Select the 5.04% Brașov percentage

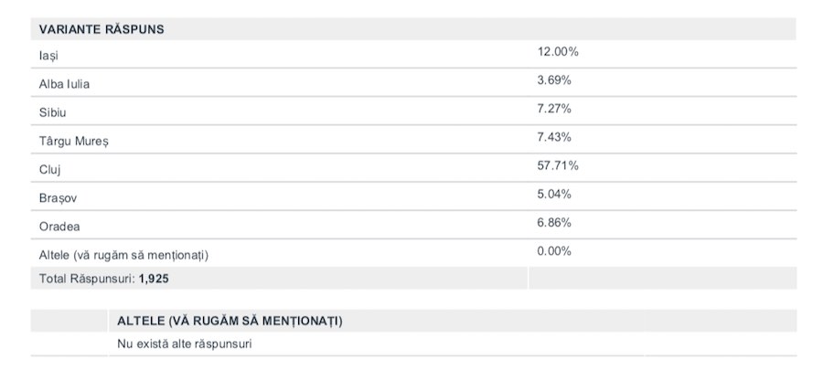pos(554,195)
